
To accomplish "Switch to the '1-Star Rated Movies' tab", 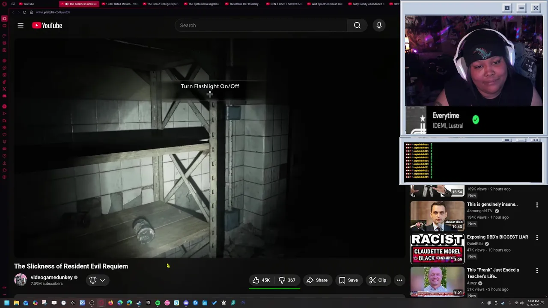I will [119, 4].
